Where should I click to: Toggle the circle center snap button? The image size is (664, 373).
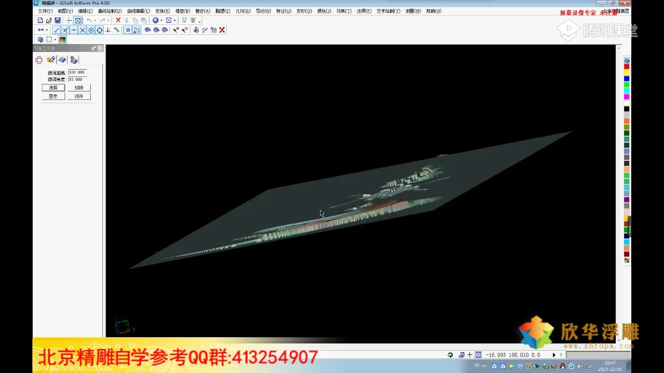(x=91, y=30)
